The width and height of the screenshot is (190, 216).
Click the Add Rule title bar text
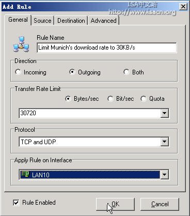(x=17, y=7)
